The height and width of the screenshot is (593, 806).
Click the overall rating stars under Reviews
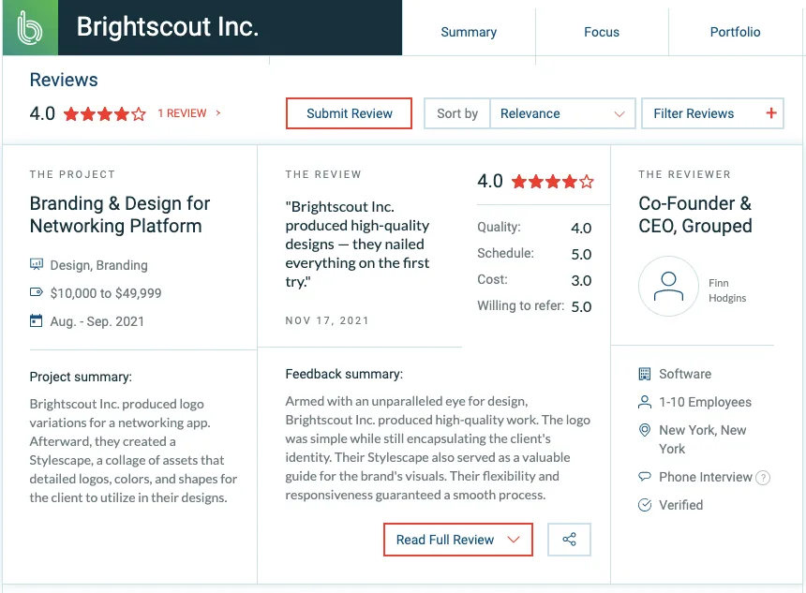[x=105, y=113]
